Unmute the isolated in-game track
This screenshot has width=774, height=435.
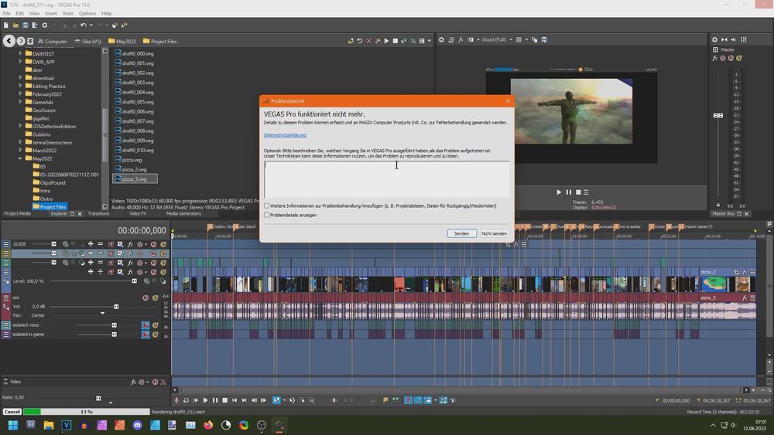146,335
